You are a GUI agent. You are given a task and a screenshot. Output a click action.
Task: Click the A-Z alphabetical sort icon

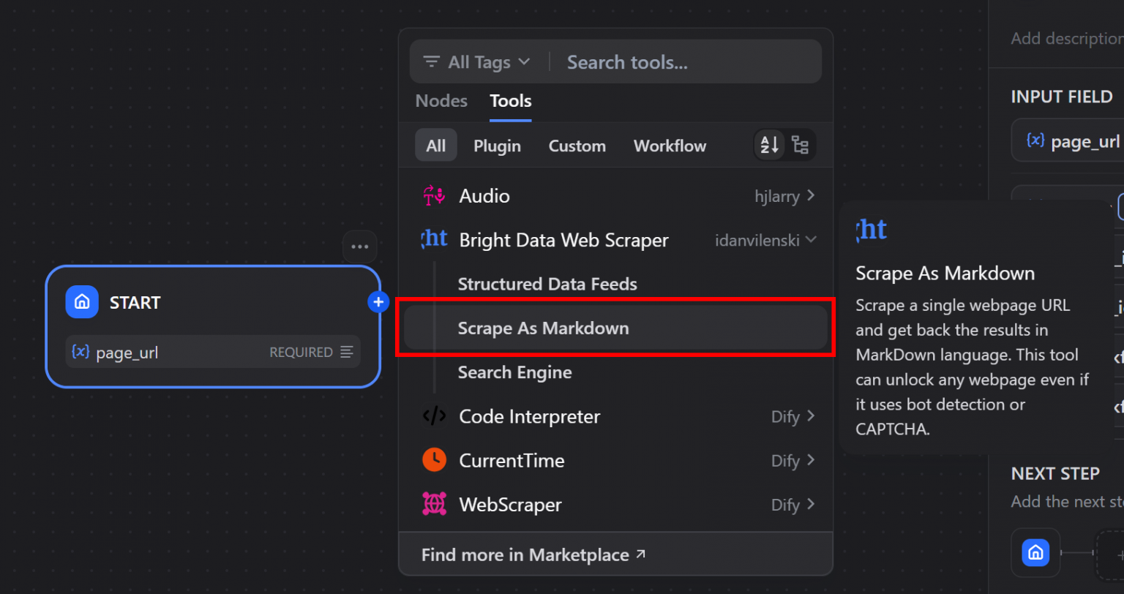tap(768, 145)
